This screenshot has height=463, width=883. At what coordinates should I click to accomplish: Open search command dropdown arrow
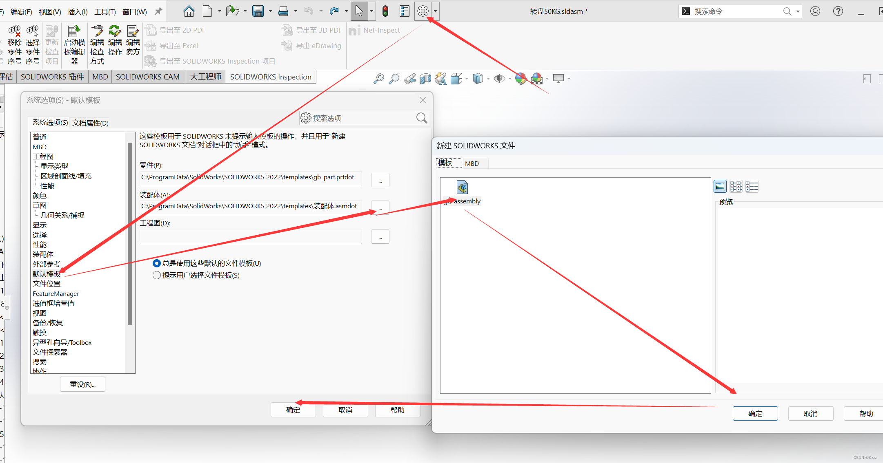click(x=798, y=11)
